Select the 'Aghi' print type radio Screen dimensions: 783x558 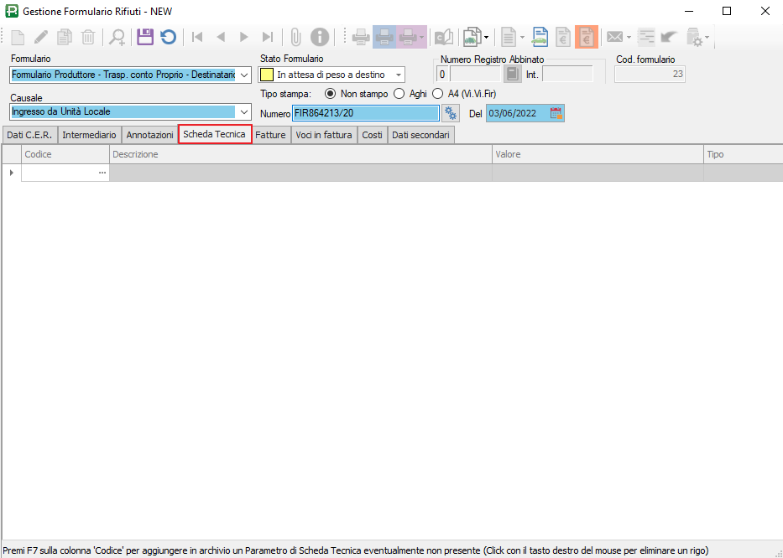pos(399,94)
